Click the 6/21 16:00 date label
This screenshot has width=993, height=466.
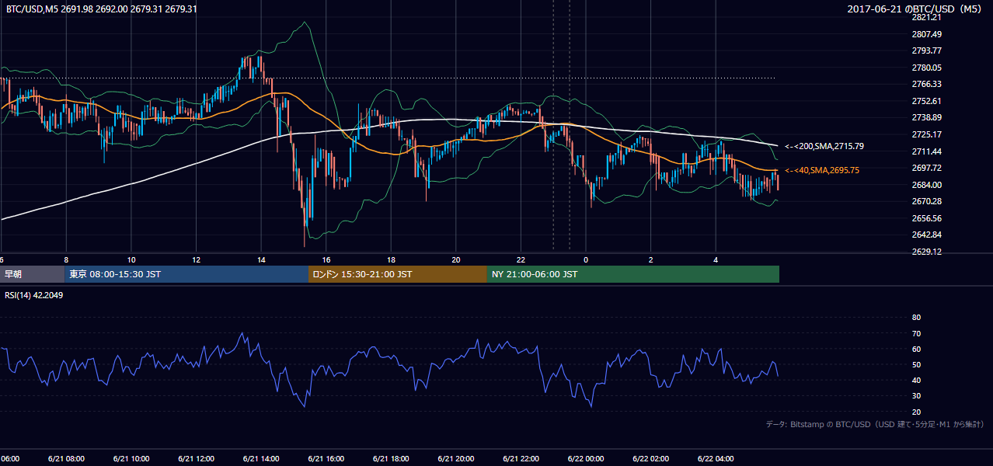326,458
